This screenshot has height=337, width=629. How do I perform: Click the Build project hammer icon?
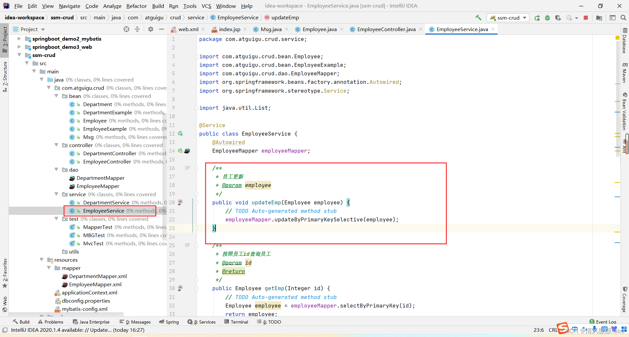(479, 18)
